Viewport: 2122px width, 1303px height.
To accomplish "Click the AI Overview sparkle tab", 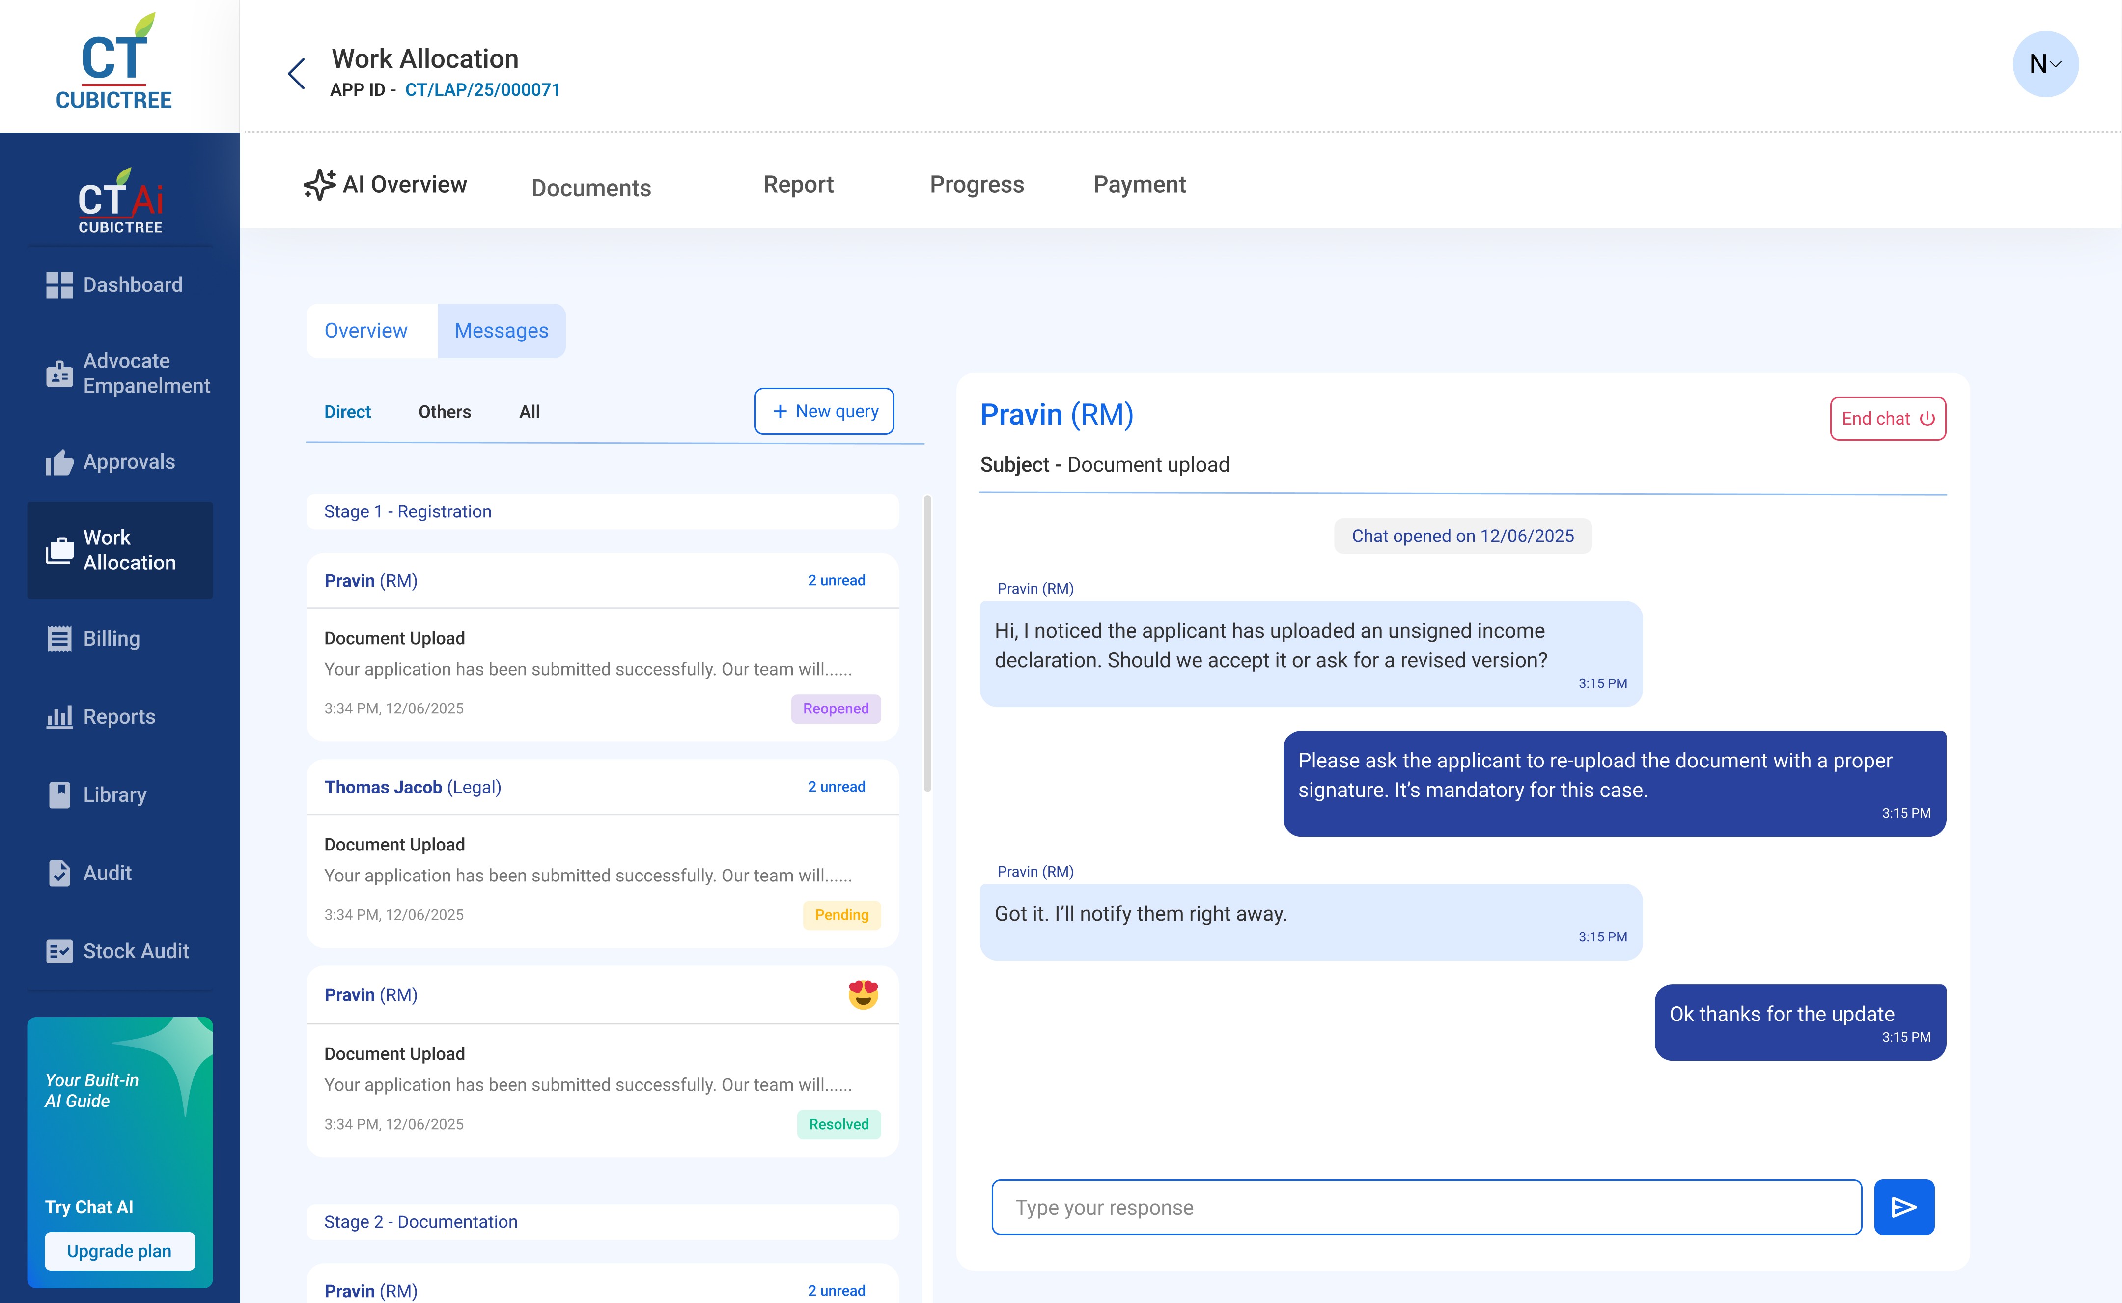I will click(x=385, y=184).
